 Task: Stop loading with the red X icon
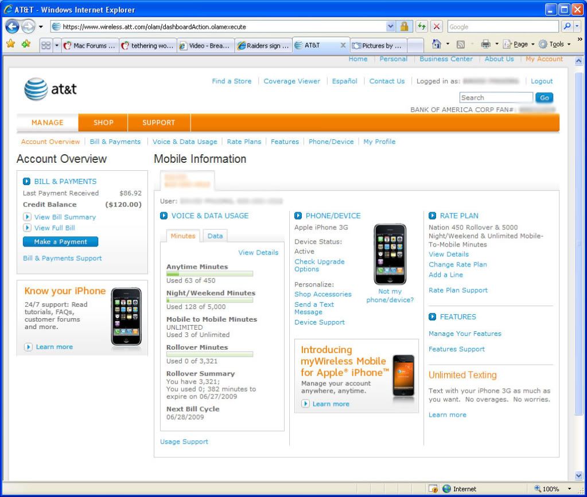pyautogui.click(x=437, y=26)
